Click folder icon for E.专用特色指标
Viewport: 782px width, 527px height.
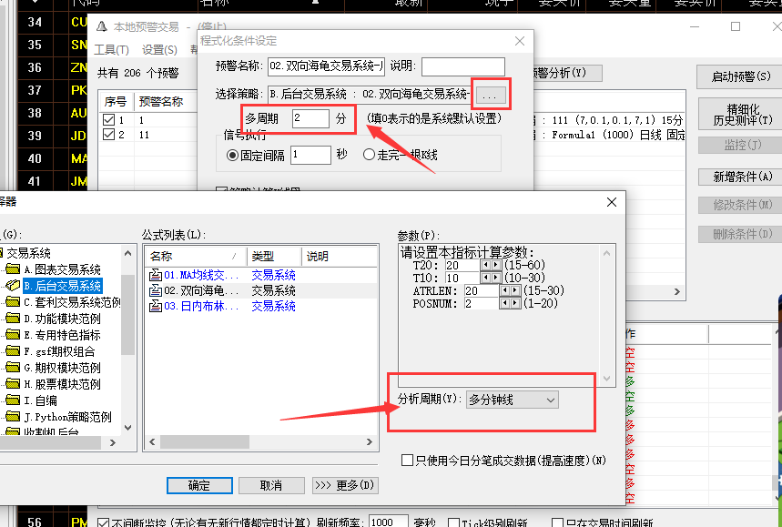click(x=13, y=335)
